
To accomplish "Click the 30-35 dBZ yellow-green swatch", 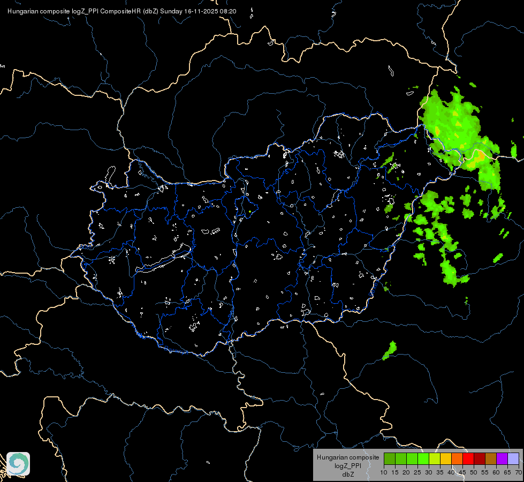I will (435, 458).
